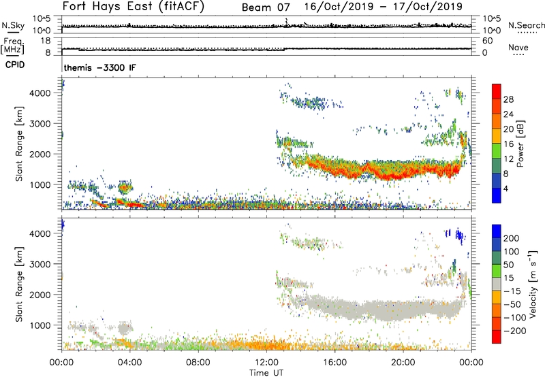Click the '16:00' time axis tick label
Screen dimensions: 545x377
[334, 363]
